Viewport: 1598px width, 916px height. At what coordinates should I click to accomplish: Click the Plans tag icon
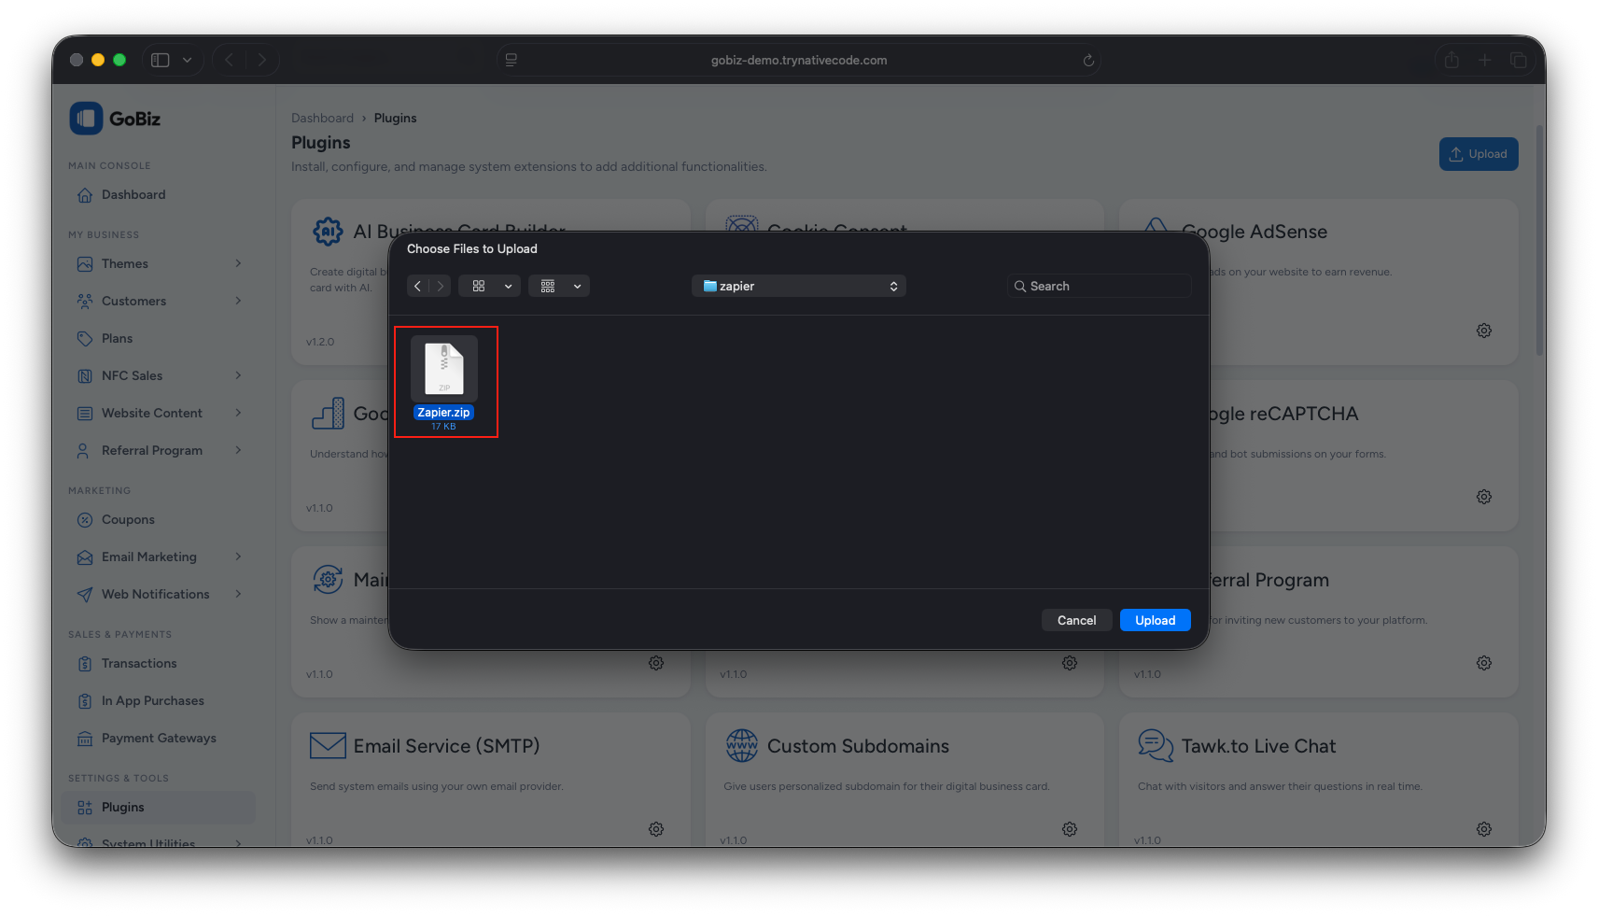pyautogui.click(x=85, y=338)
